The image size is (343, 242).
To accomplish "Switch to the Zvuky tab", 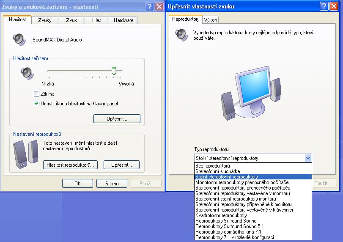I will point(45,20).
